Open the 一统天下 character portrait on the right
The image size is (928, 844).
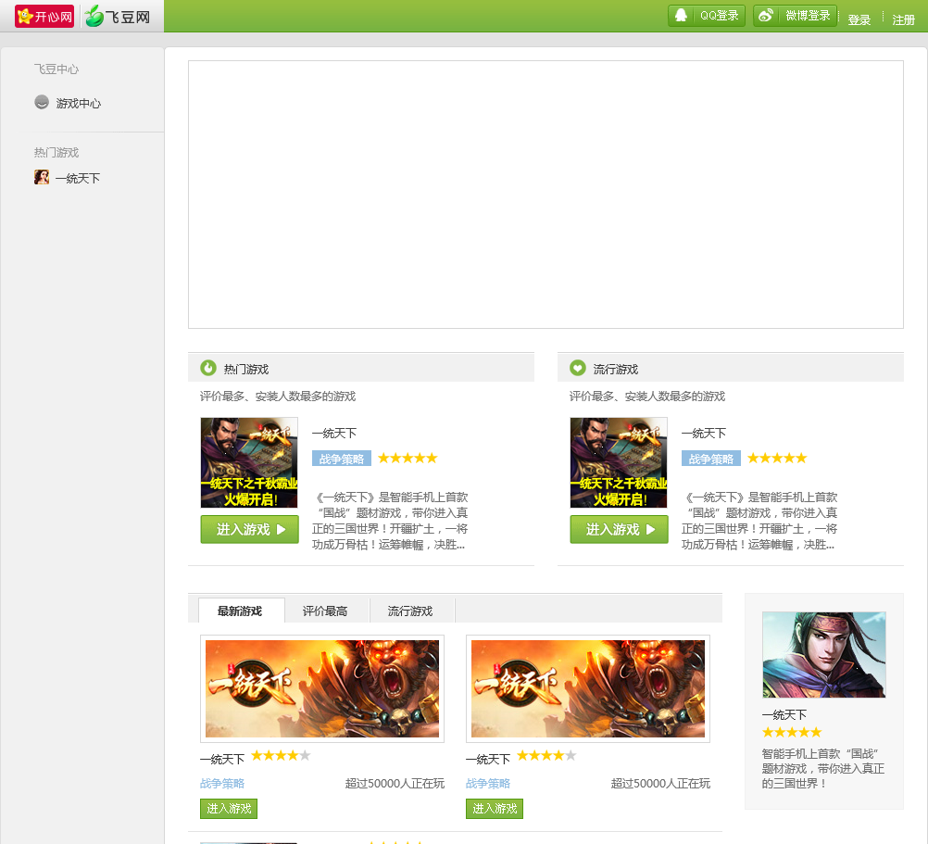[x=824, y=655]
